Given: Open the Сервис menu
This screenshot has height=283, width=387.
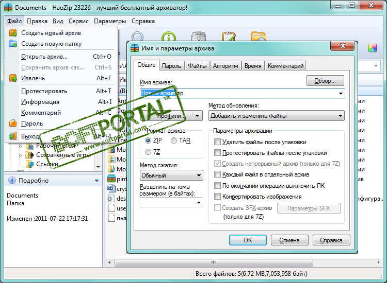Looking at the screenshot, I should click(x=78, y=21).
